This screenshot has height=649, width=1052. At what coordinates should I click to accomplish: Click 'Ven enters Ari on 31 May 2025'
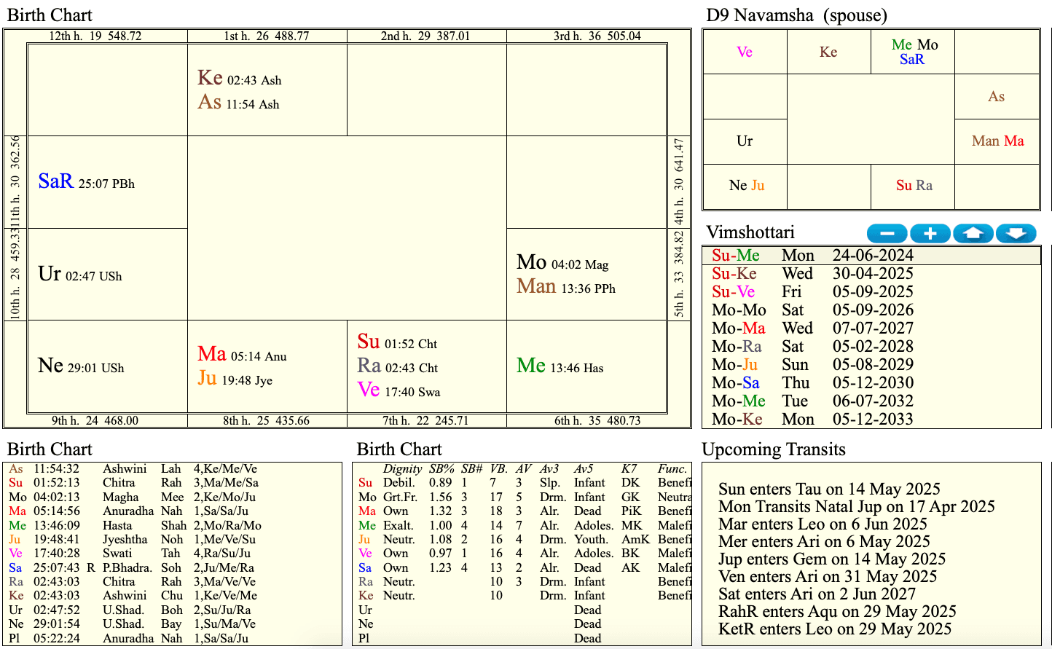(828, 576)
